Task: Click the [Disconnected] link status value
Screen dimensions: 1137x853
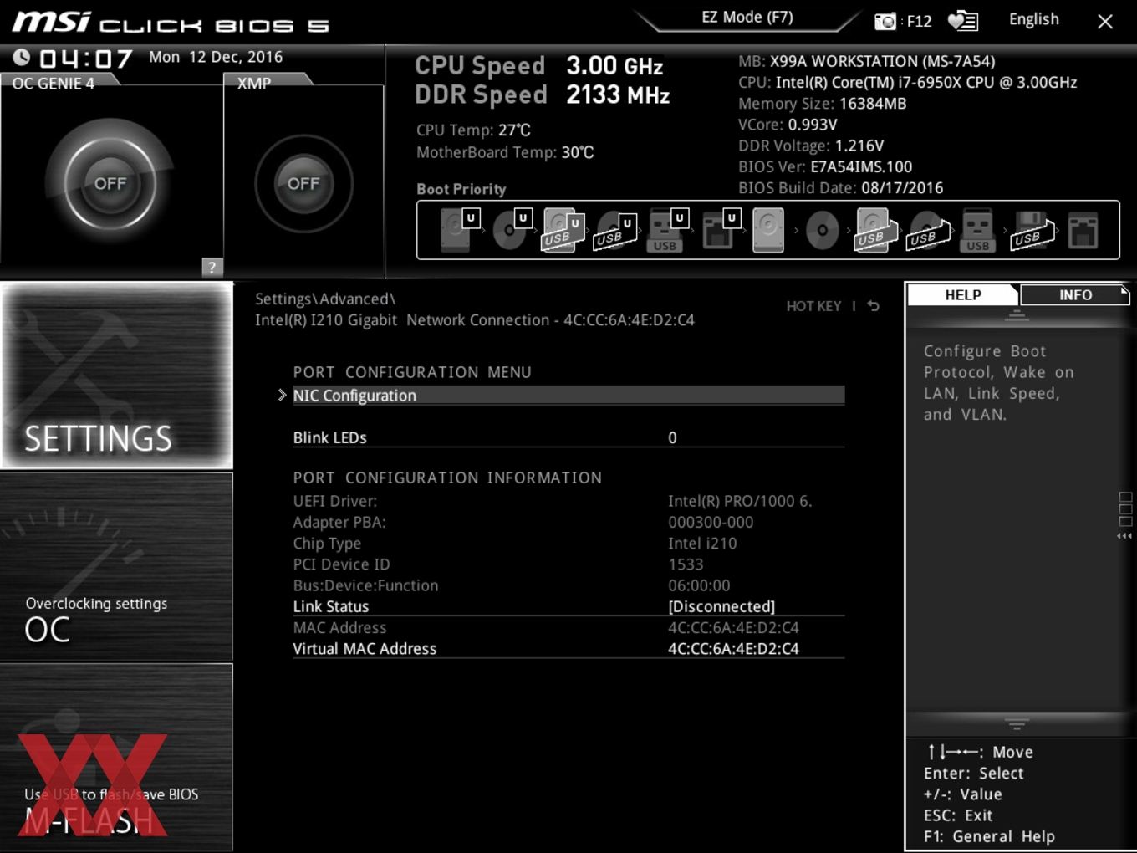Action: 721,606
